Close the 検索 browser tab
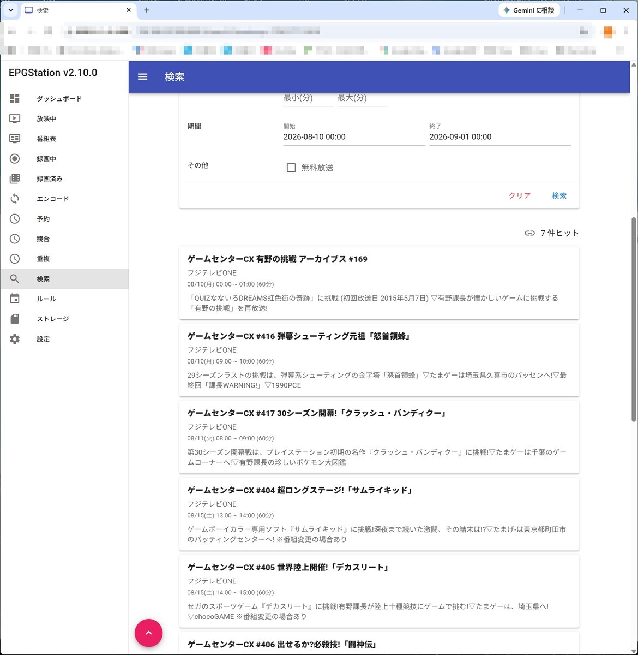Image resolution: width=638 pixels, height=655 pixels. 129,10
